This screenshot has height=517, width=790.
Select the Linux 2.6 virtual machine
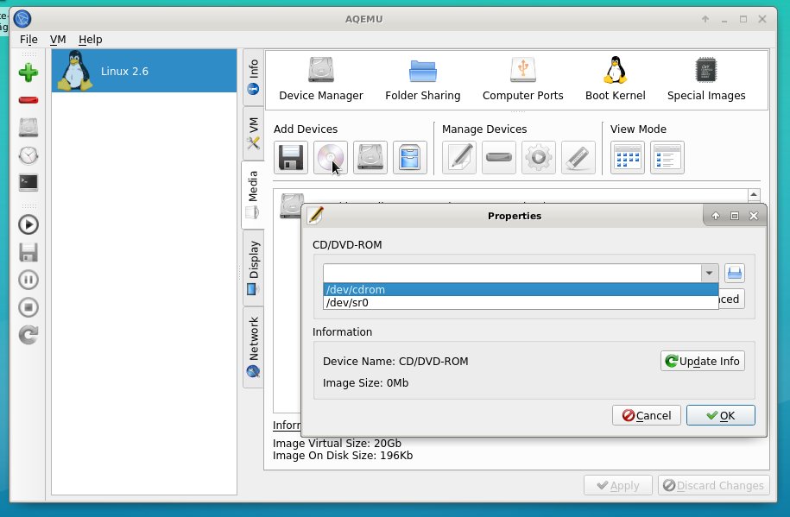pyautogui.click(x=144, y=71)
